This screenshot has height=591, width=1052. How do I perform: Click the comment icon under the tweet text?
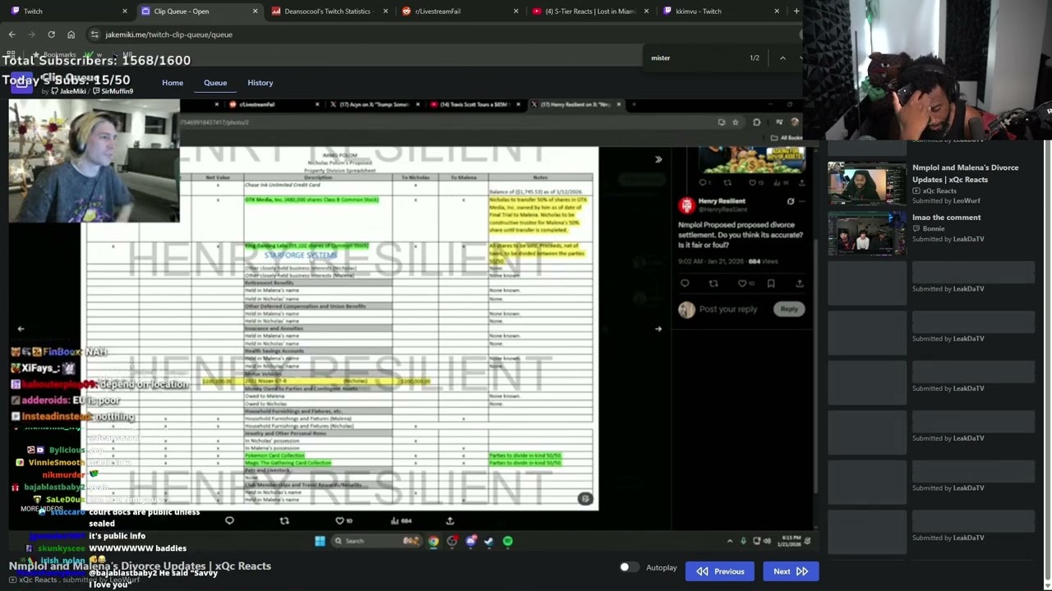tap(685, 283)
